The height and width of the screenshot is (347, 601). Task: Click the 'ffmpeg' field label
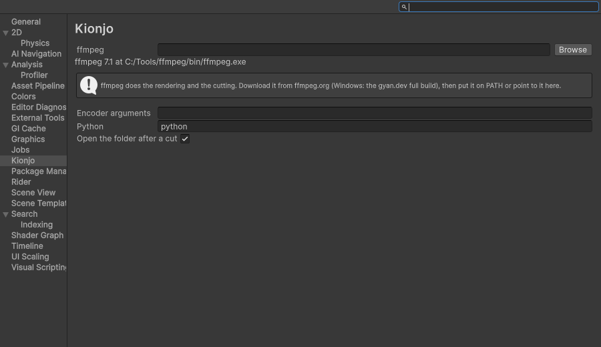click(x=90, y=50)
